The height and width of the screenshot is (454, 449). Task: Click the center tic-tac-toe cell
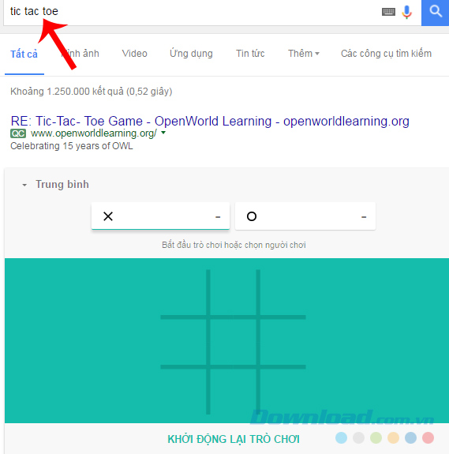click(x=233, y=342)
